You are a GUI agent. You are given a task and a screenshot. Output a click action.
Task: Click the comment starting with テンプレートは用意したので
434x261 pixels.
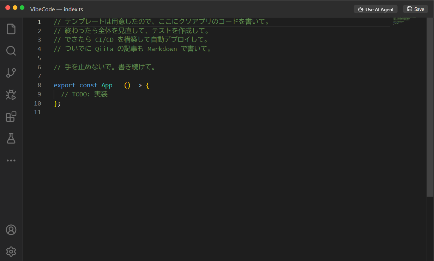[x=162, y=22]
